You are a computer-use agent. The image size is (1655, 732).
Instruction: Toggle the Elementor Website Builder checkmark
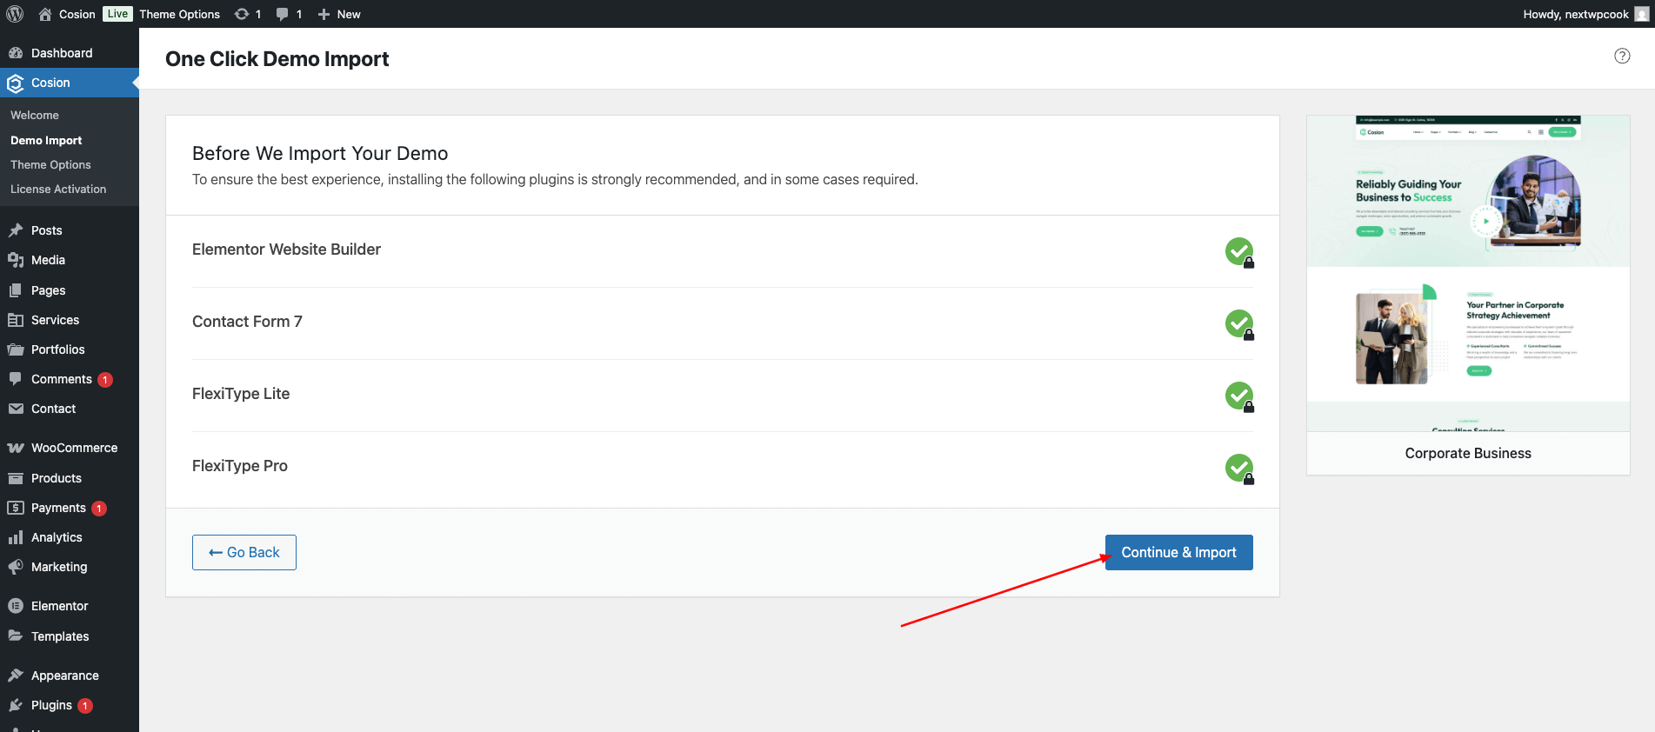1239,251
